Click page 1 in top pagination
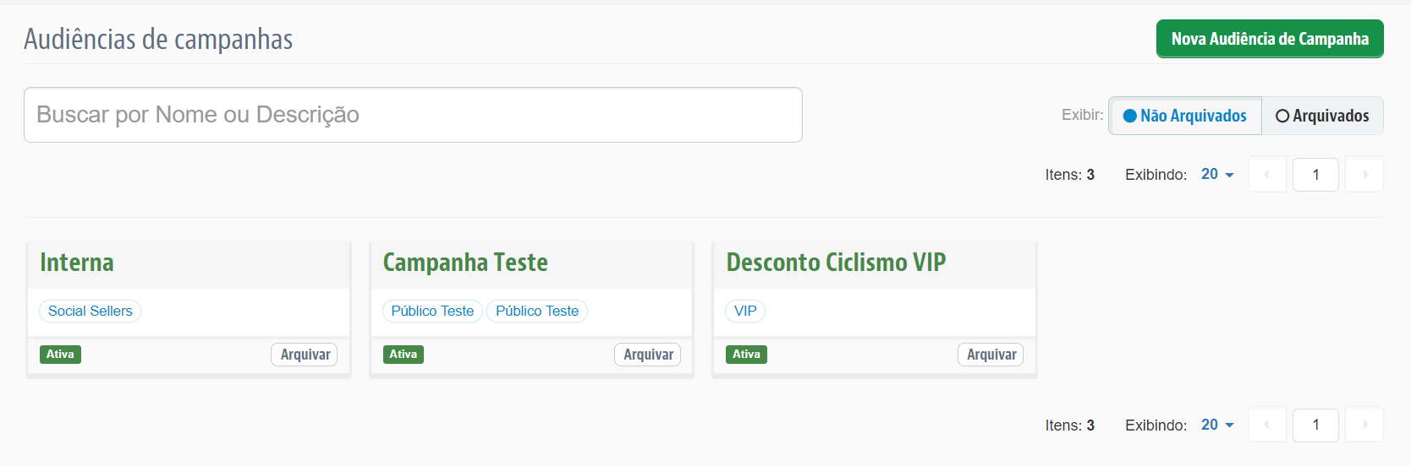Image resolution: width=1411 pixels, height=466 pixels. tap(1315, 175)
